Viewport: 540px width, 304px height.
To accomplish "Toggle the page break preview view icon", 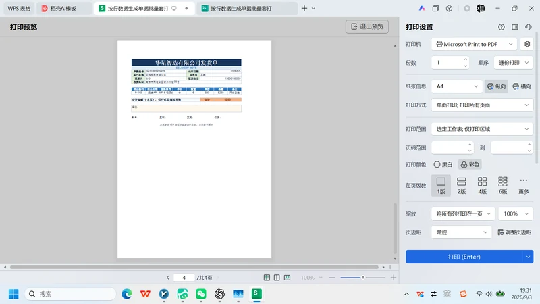I will tap(288, 278).
